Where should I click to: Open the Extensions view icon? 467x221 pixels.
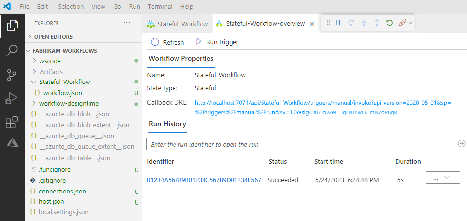point(12,123)
